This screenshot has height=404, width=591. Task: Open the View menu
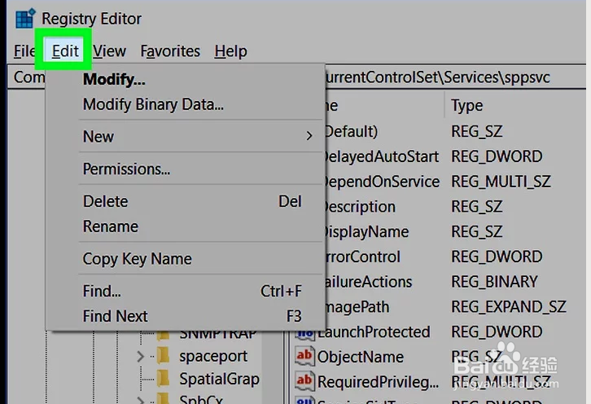coord(109,51)
